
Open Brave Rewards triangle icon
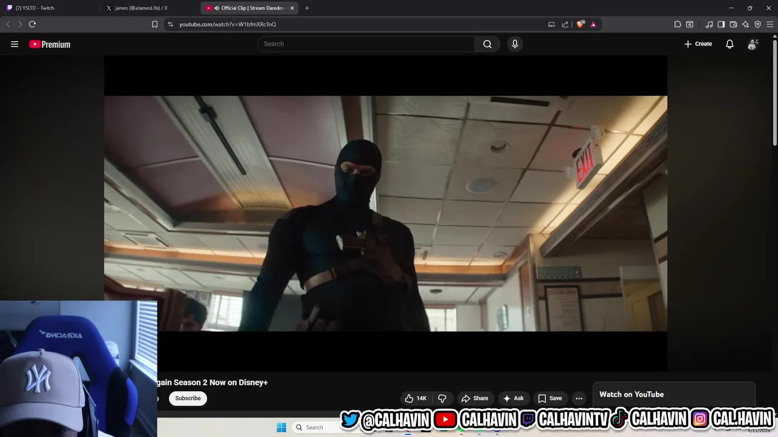point(593,24)
